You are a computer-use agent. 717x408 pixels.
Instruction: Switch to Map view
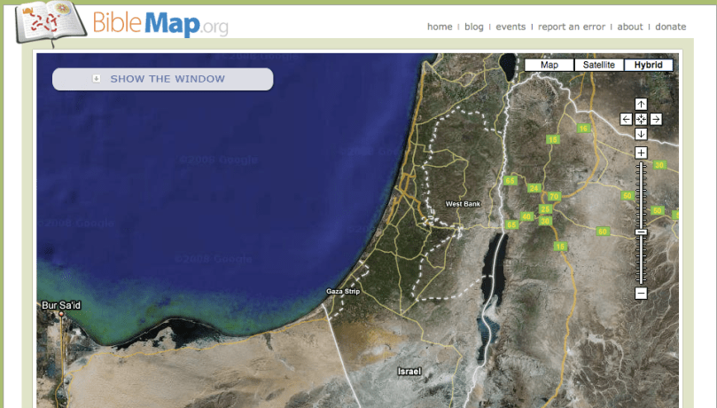pos(549,65)
